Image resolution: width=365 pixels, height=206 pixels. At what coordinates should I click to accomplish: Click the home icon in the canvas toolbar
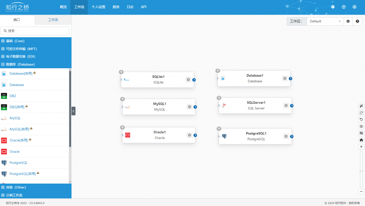click(361, 140)
